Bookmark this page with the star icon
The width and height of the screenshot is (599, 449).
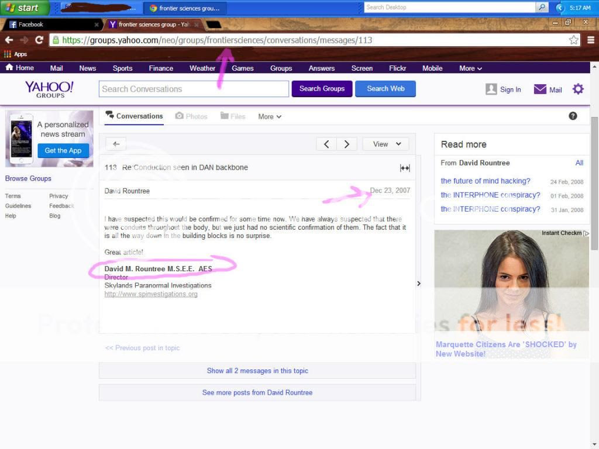pyautogui.click(x=573, y=40)
